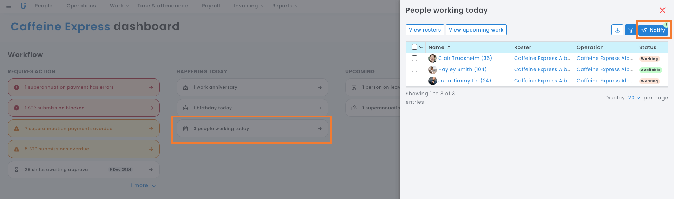Tick the checkbox for Juan Jimmy Lin
The width and height of the screenshot is (674, 199).
tap(414, 81)
